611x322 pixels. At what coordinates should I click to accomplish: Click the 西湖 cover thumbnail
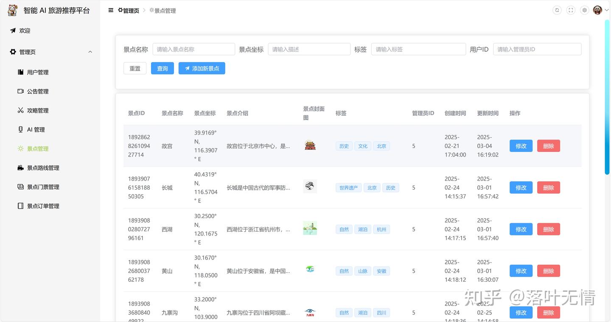[x=310, y=228]
